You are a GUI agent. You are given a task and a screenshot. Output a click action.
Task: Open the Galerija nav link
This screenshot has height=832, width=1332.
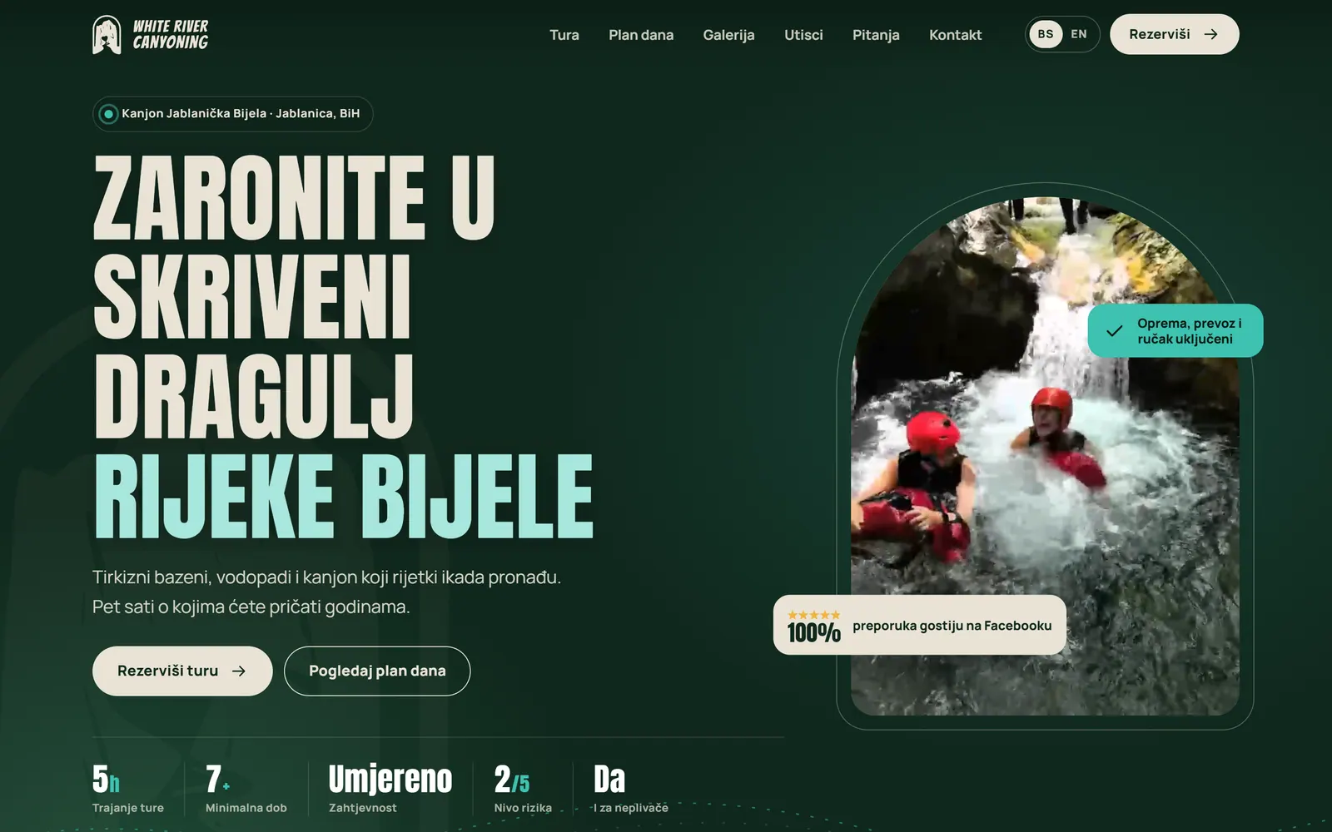coord(728,35)
